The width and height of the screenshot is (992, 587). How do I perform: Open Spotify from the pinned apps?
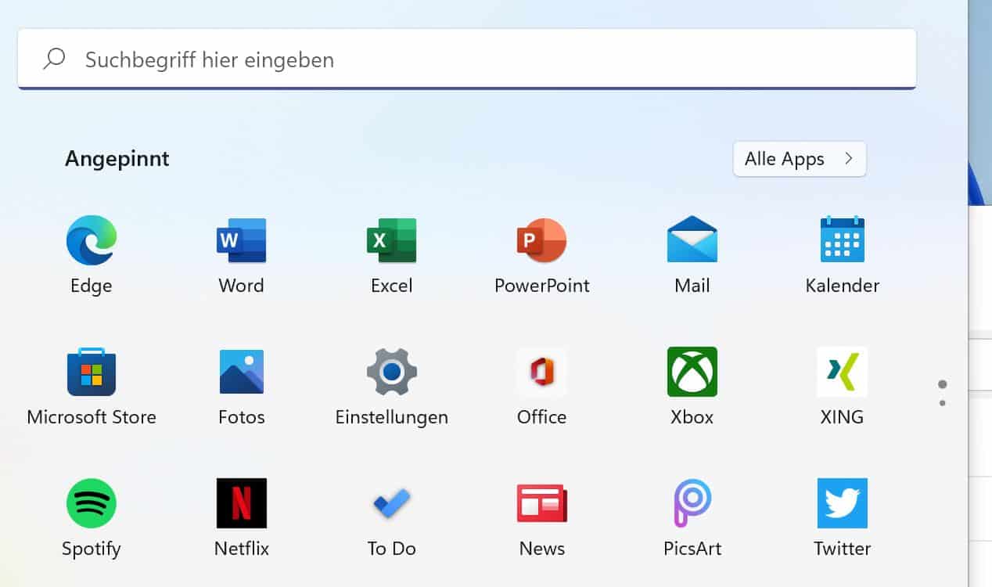(x=92, y=504)
